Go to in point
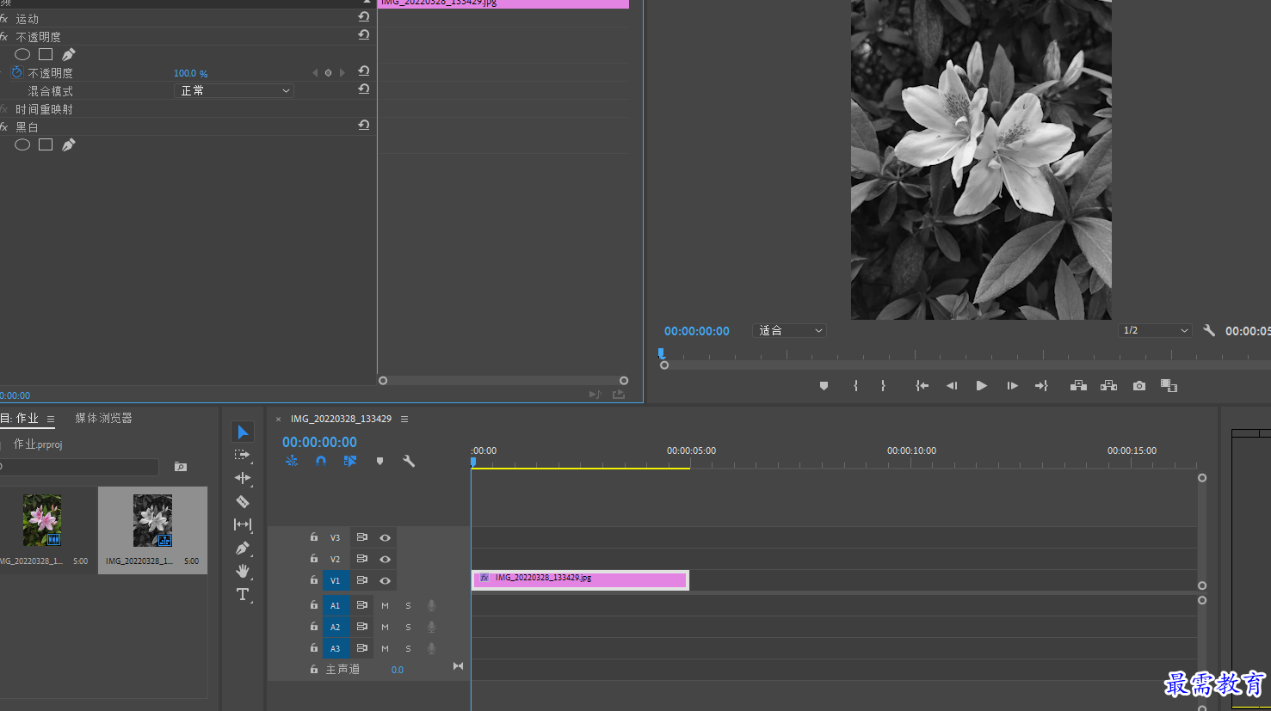Image resolution: width=1271 pixels, height=711 pixels. coord(922,386)
